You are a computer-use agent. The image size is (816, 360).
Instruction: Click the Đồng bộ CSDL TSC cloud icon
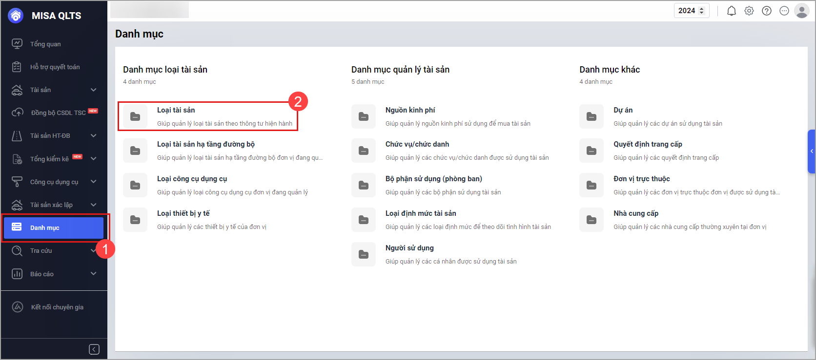[17, 113]
